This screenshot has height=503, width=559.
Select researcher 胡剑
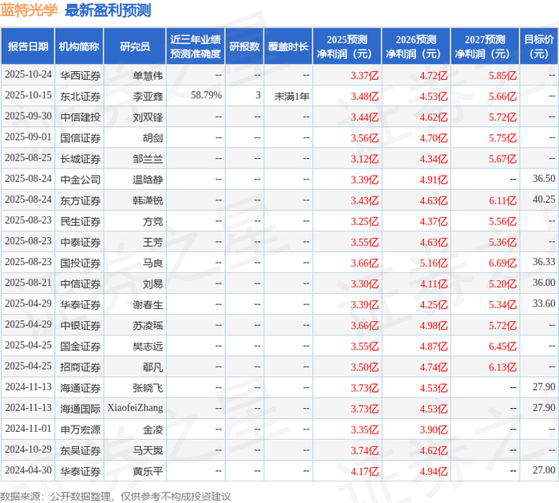click(x=153, y=138)
